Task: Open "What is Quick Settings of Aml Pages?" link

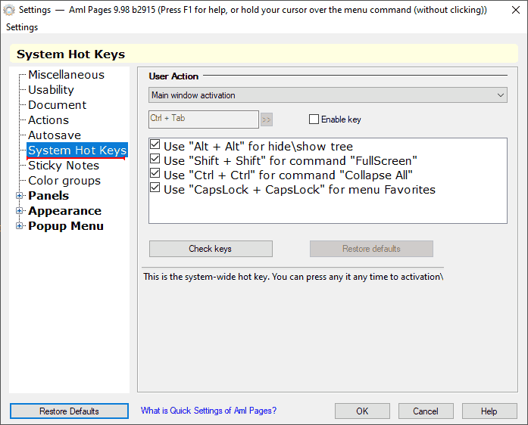Action: pyautogui.click(x=208, y=411)
